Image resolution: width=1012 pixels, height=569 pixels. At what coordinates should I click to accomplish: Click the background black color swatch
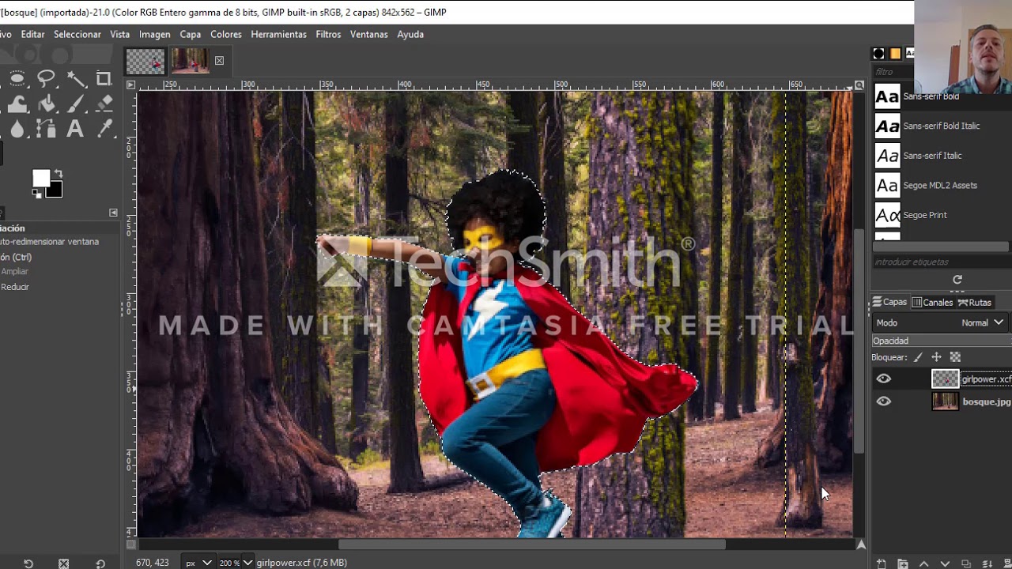point(55,190)
